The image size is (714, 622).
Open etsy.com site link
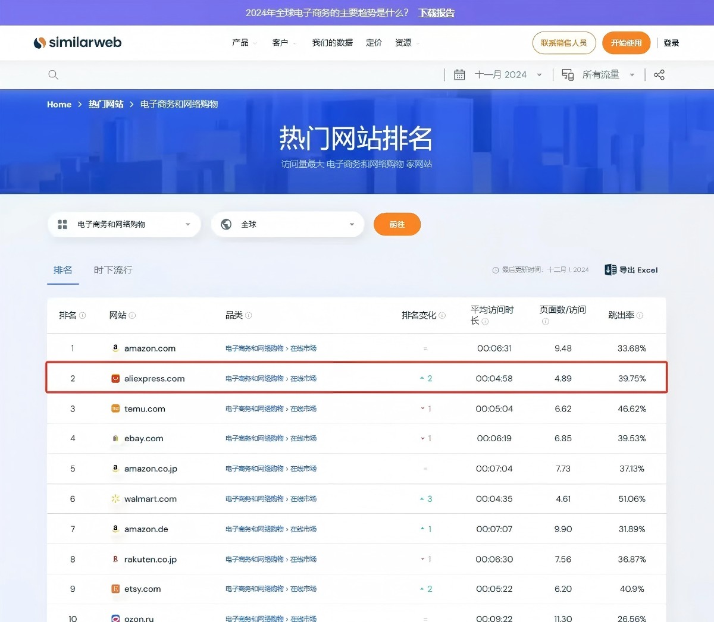[143, 589]
